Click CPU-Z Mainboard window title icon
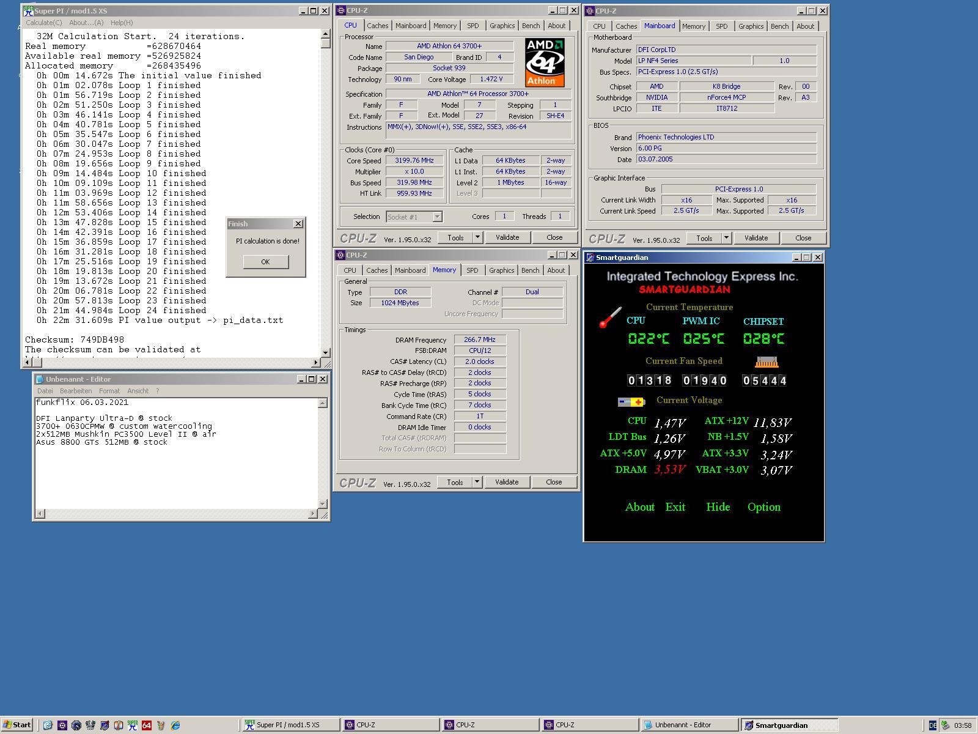Image resolution: width=978 pixels, height=734 pixels. click(590, 11)
